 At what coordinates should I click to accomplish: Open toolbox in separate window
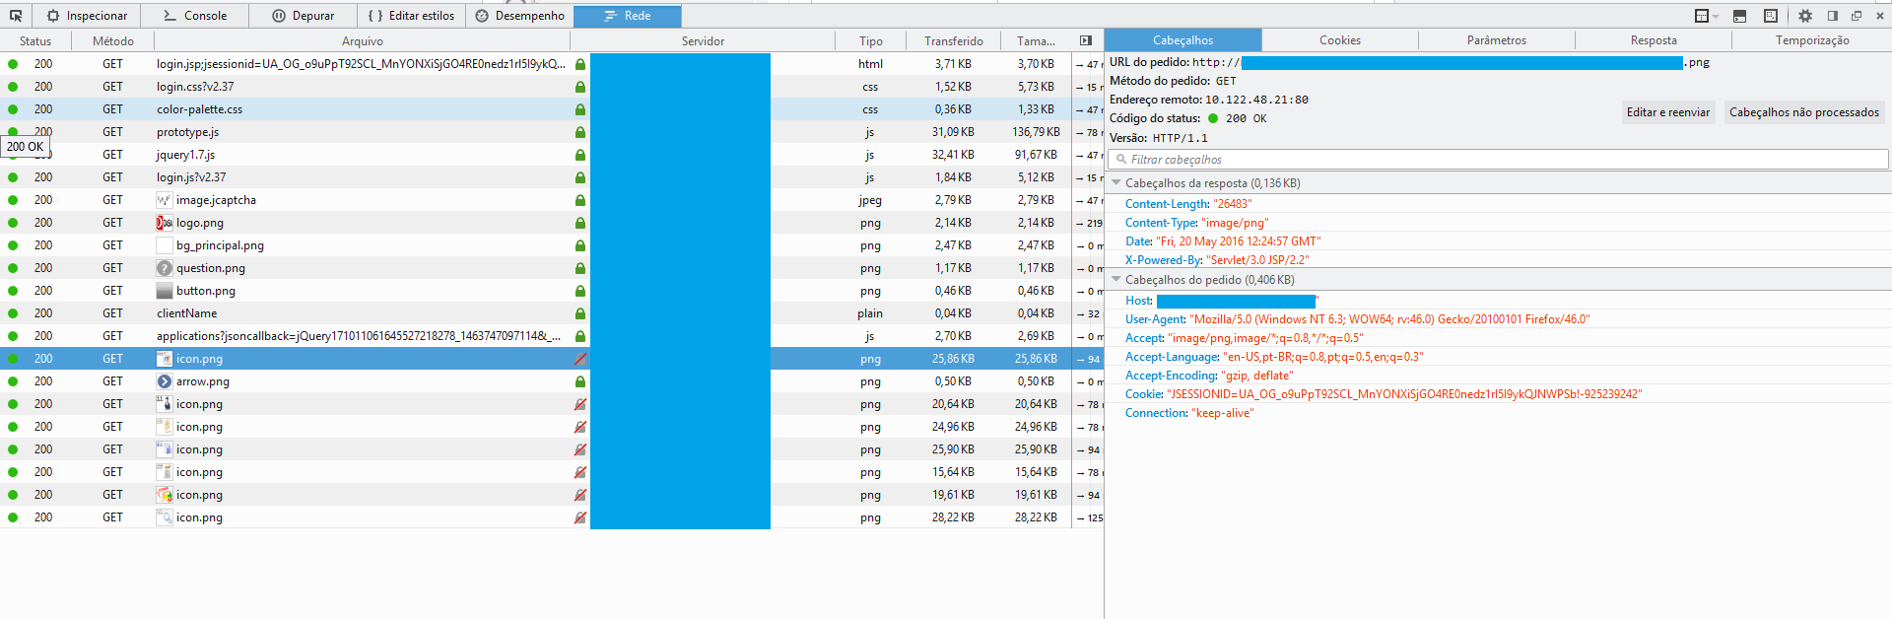[x=1857, y=16]
